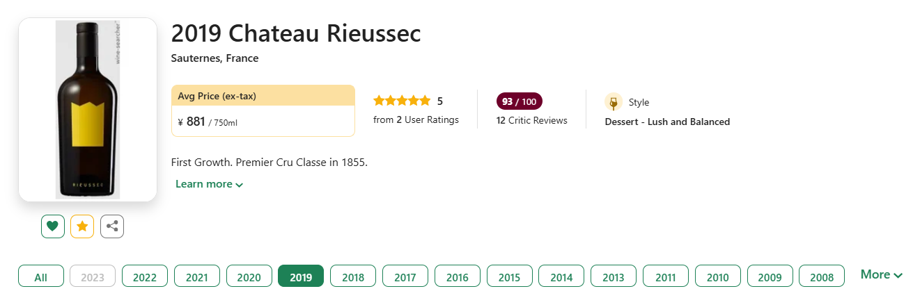Screen dimensions: 913x298
Task: Expand the Learn more section
Action: coord(209,184)
